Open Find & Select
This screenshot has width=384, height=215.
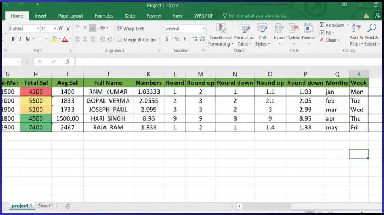[372, 35]
